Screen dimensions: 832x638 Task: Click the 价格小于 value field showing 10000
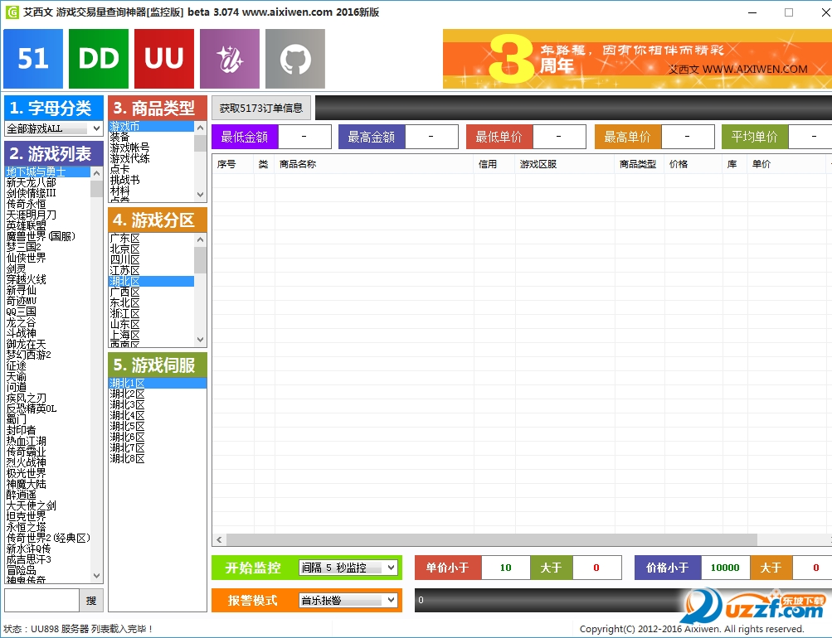(x=725, y=568)
